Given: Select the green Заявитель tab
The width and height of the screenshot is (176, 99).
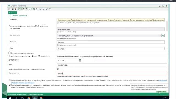Looking at the screenshot, I should [x=12, y=13].
